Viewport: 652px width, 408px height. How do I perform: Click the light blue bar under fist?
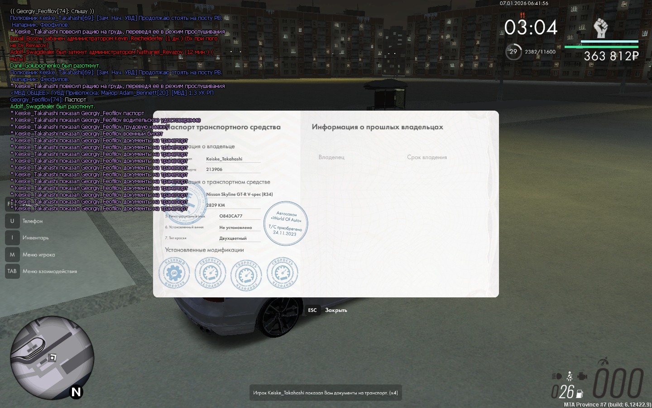609,41
